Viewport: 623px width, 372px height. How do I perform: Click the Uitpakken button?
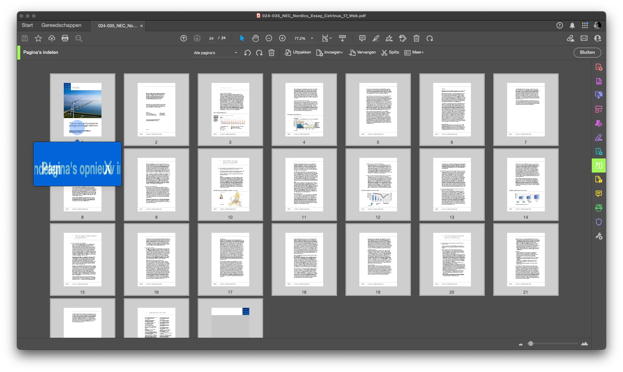(x=298, y=52)
